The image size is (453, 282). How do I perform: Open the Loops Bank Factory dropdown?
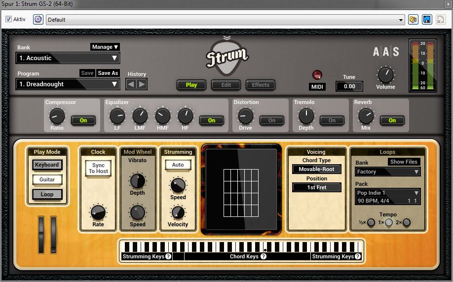pos(388,172)
